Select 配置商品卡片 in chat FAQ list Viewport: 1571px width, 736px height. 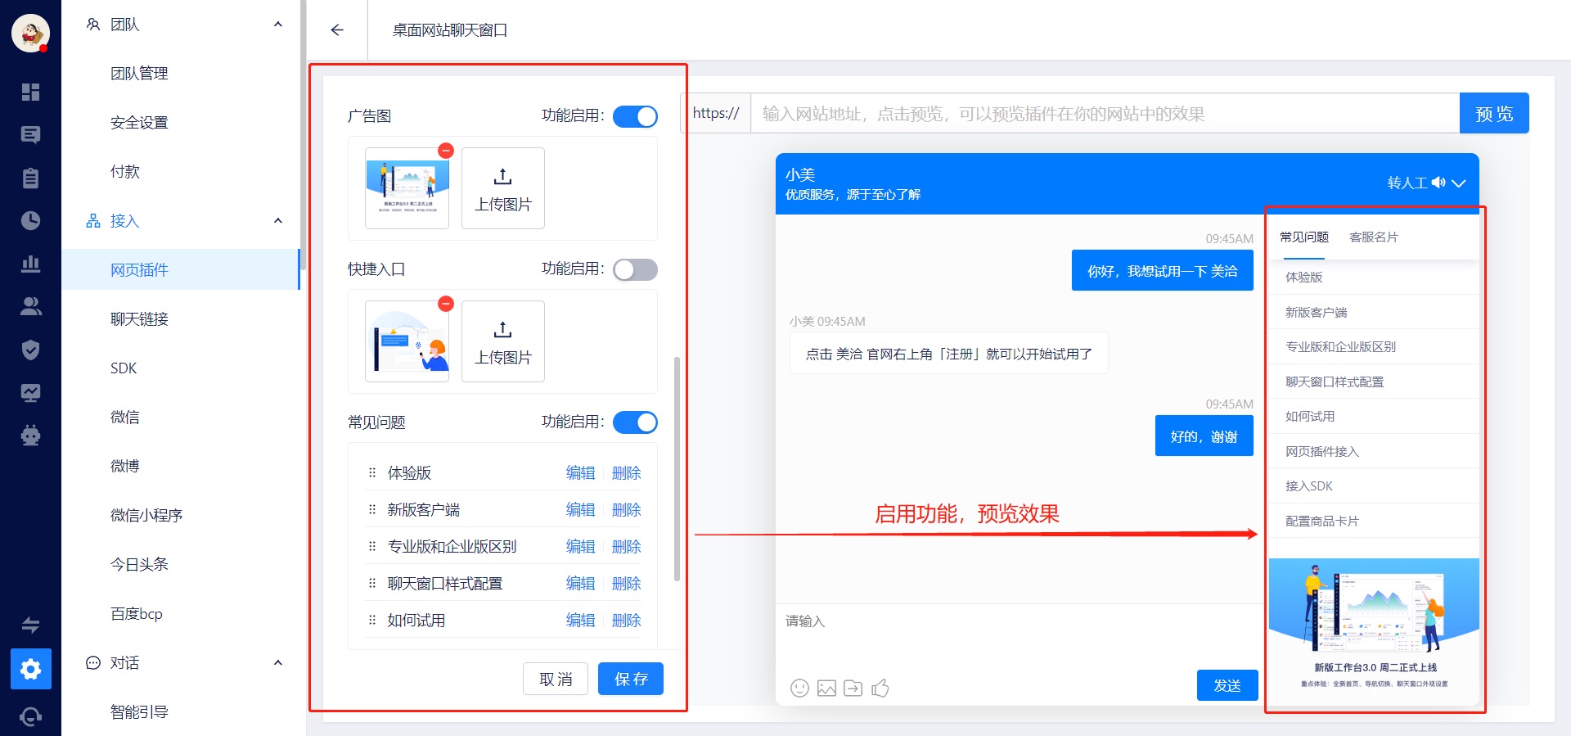click(x=1374, y=521)
